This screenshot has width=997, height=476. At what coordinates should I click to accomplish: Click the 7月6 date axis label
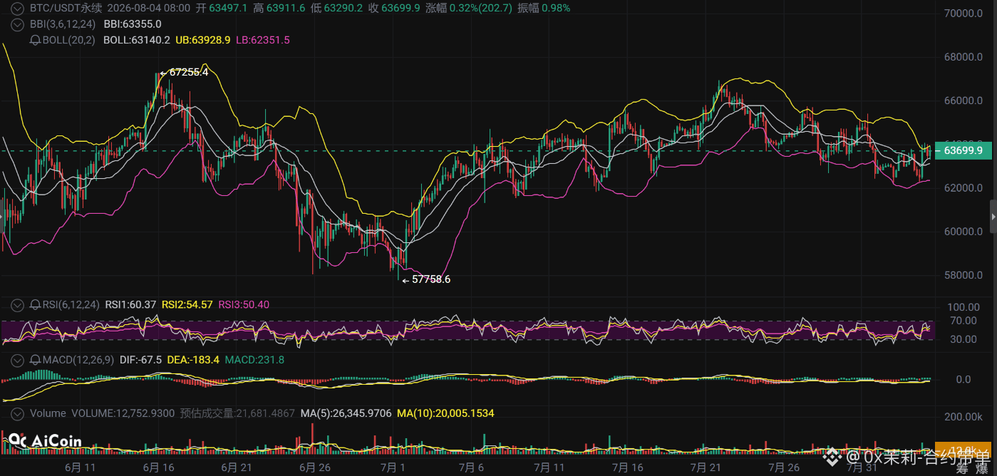tap(471, 467)
